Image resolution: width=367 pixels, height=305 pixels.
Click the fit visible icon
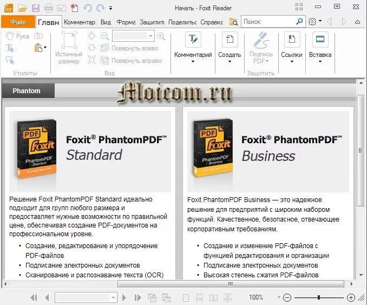click(x=92, y=60)
